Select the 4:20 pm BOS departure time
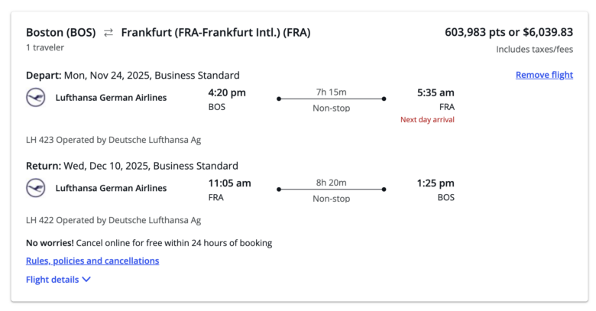Screen dimensions: 596x311 [x=227, y=93]
